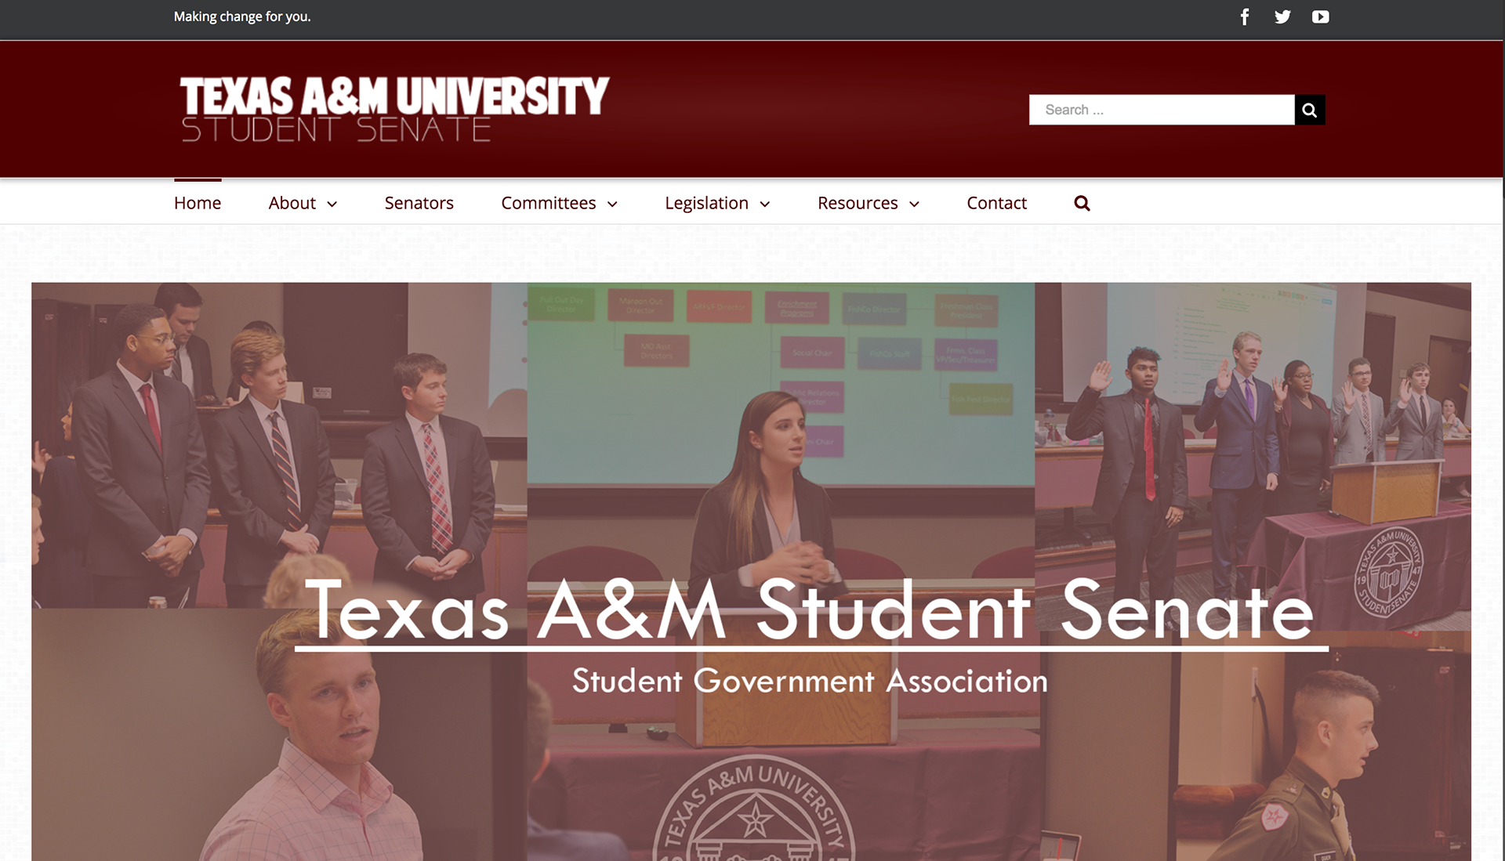Click the Making change for you tagline
Image resolution: width=1505 pixels, height=861 pixels.
pos(242,16)
